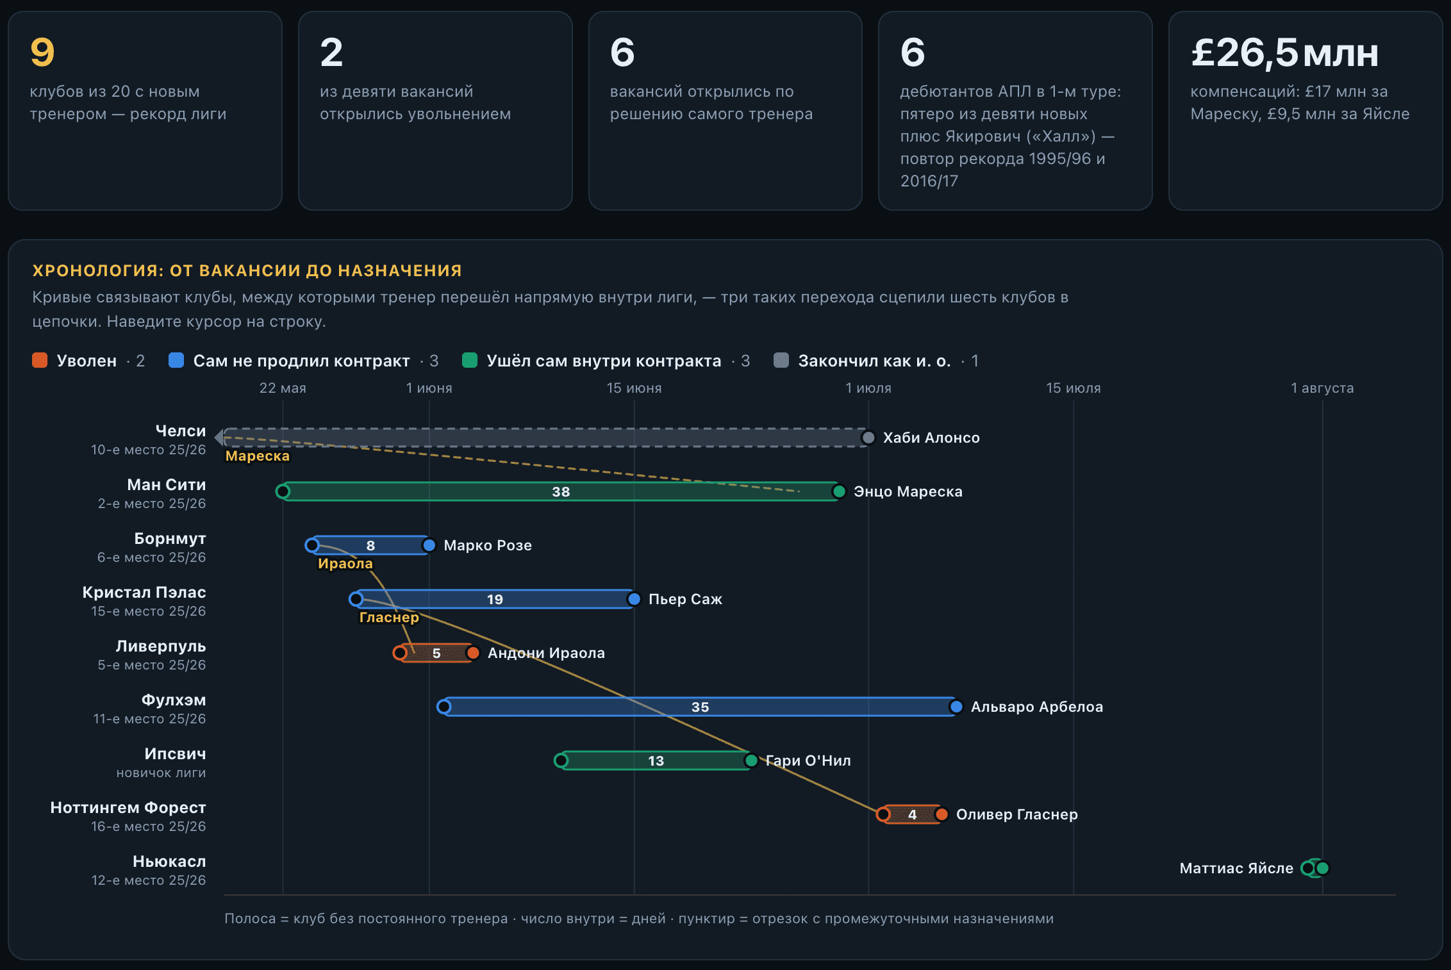This screenshot has width=1451, height=970.
Task: Click the hollow start dot of Кристал Пэлас bar
Action: [356, 599]
